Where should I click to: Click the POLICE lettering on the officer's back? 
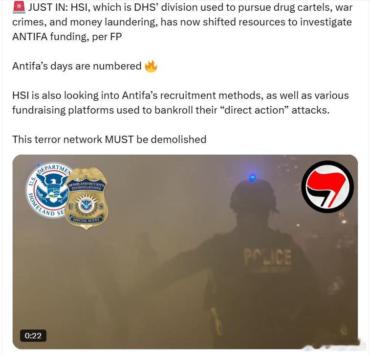pos(267,257)
